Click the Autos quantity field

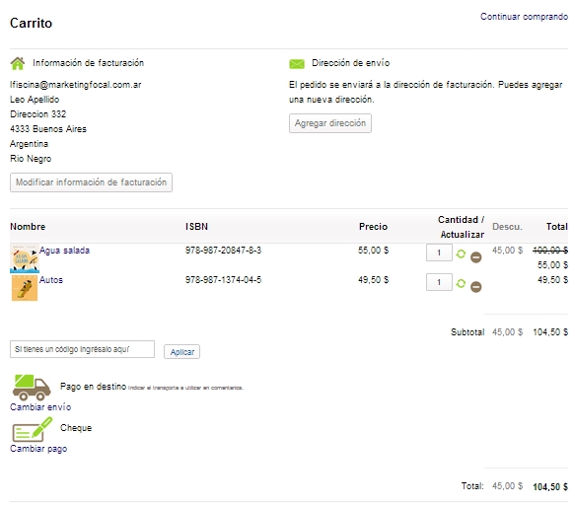click(439, 282)
